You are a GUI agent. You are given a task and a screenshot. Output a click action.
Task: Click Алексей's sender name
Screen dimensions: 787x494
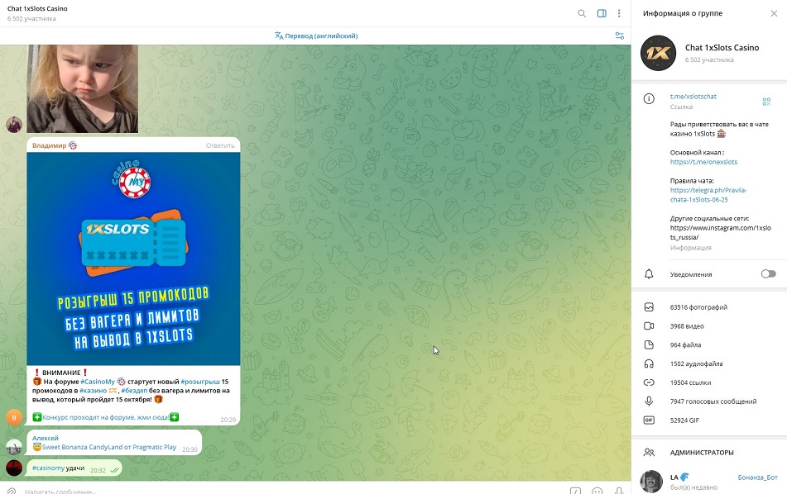click(x=46, y=438)
